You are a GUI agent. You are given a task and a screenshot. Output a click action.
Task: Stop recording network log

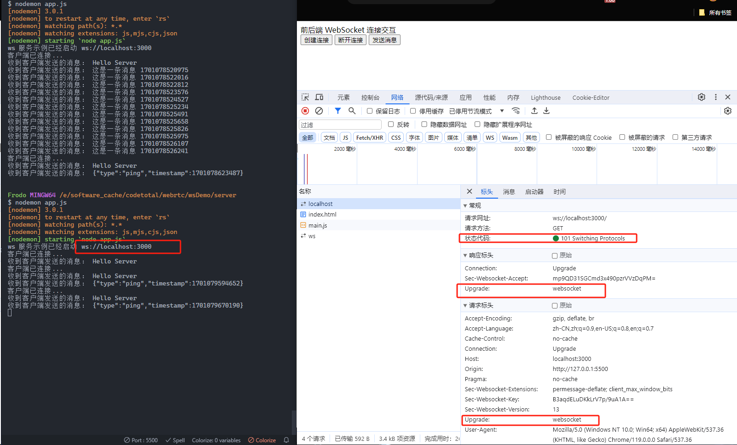[305, 111]
